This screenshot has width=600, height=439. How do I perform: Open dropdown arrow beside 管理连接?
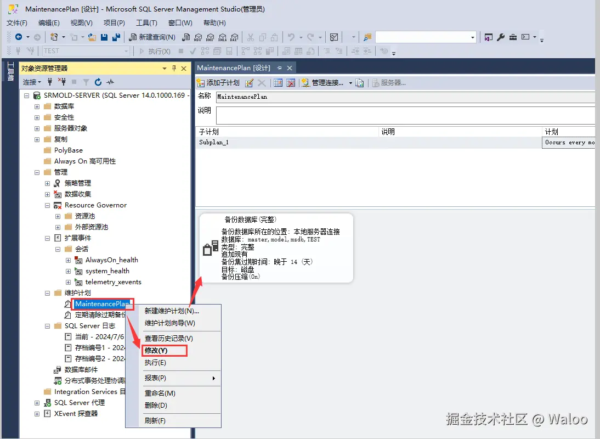pyautogui.click(x=350, y=83)
